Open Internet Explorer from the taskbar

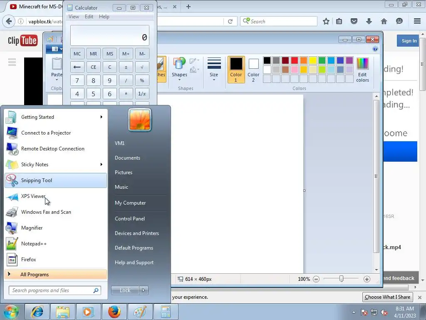[37, 312]
